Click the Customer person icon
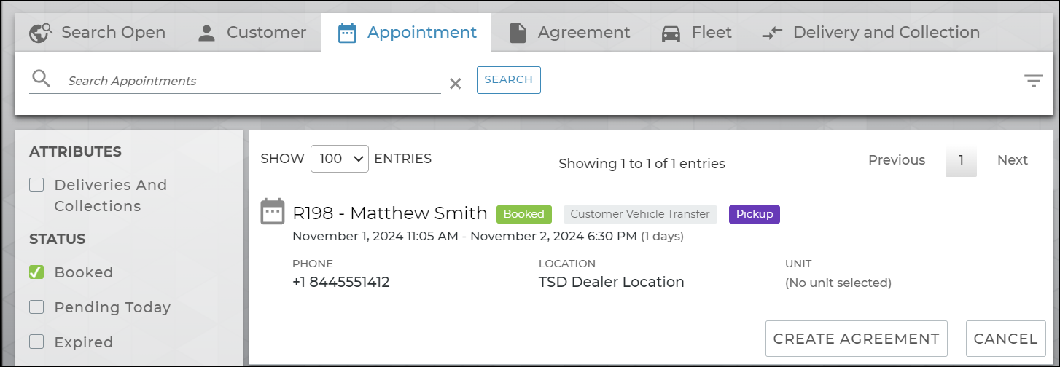The height and width of the screenshot is (367, 1060). (207, 33)
